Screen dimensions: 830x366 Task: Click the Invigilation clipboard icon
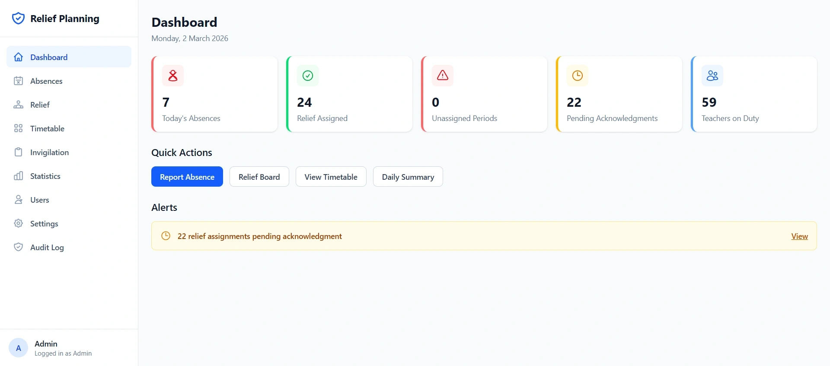tap(18, 152)
